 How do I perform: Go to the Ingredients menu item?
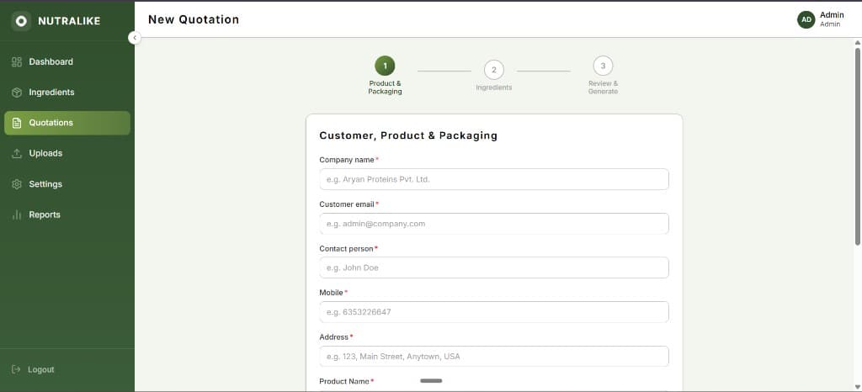pos(67,93)
